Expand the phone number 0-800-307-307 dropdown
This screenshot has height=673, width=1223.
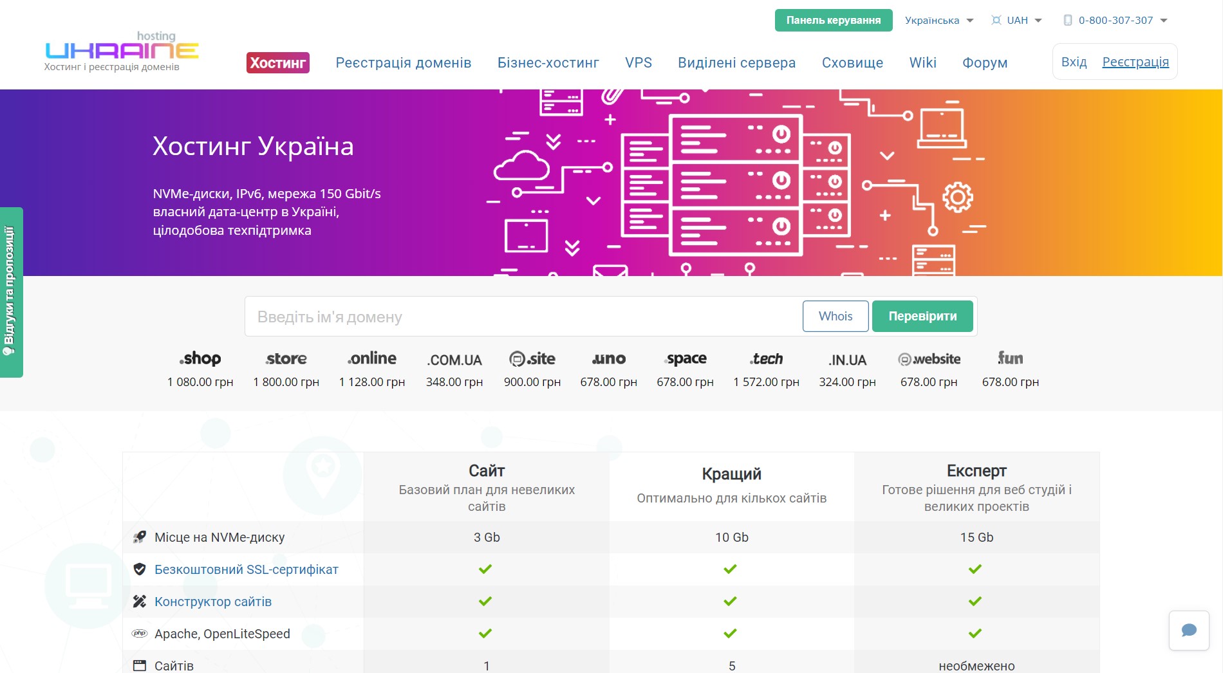click(x=1115, y=21)
